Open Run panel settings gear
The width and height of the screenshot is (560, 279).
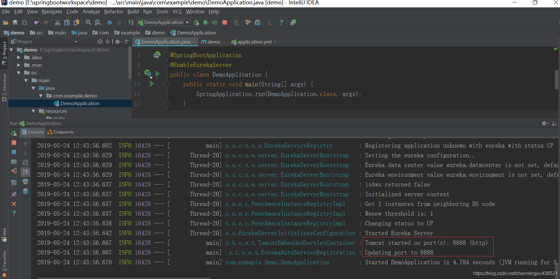click(545, 123)
